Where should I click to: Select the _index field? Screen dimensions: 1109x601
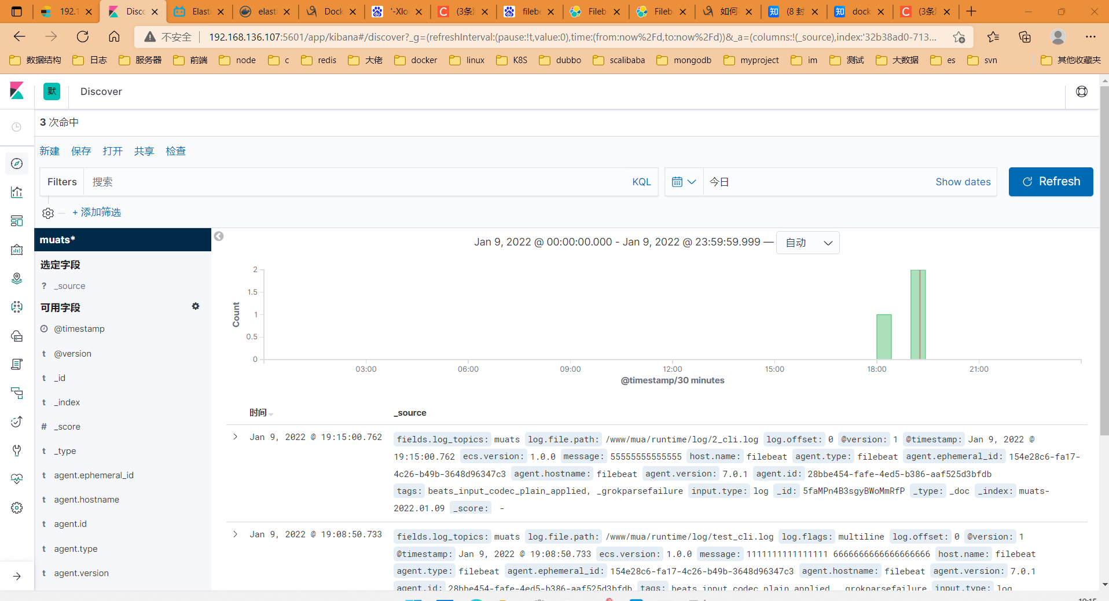67,402
